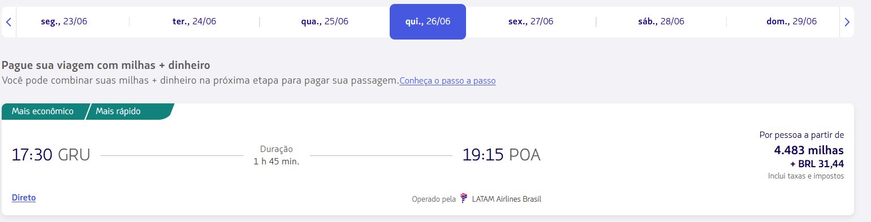The height and width of the screenshot is (222, 871).
Task: Switch to ter., 24/06 date
Action: click(194, 21)
